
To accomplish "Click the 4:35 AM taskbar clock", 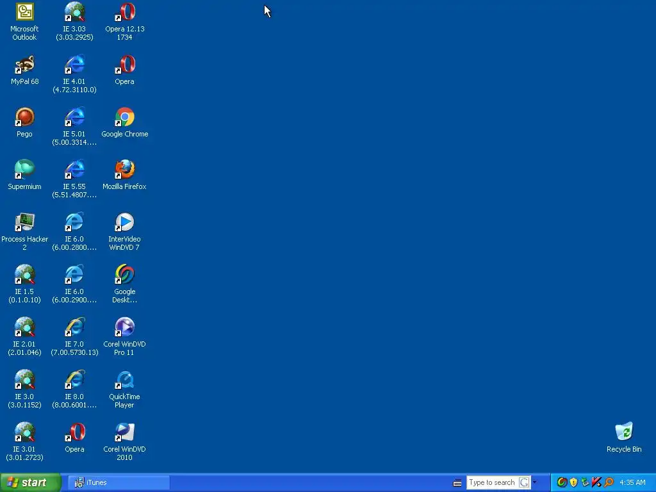I will click(x=632, y=482).
